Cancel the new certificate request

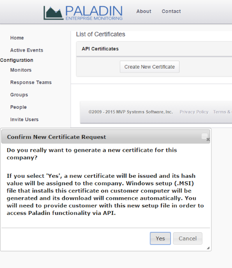(187, 238)
